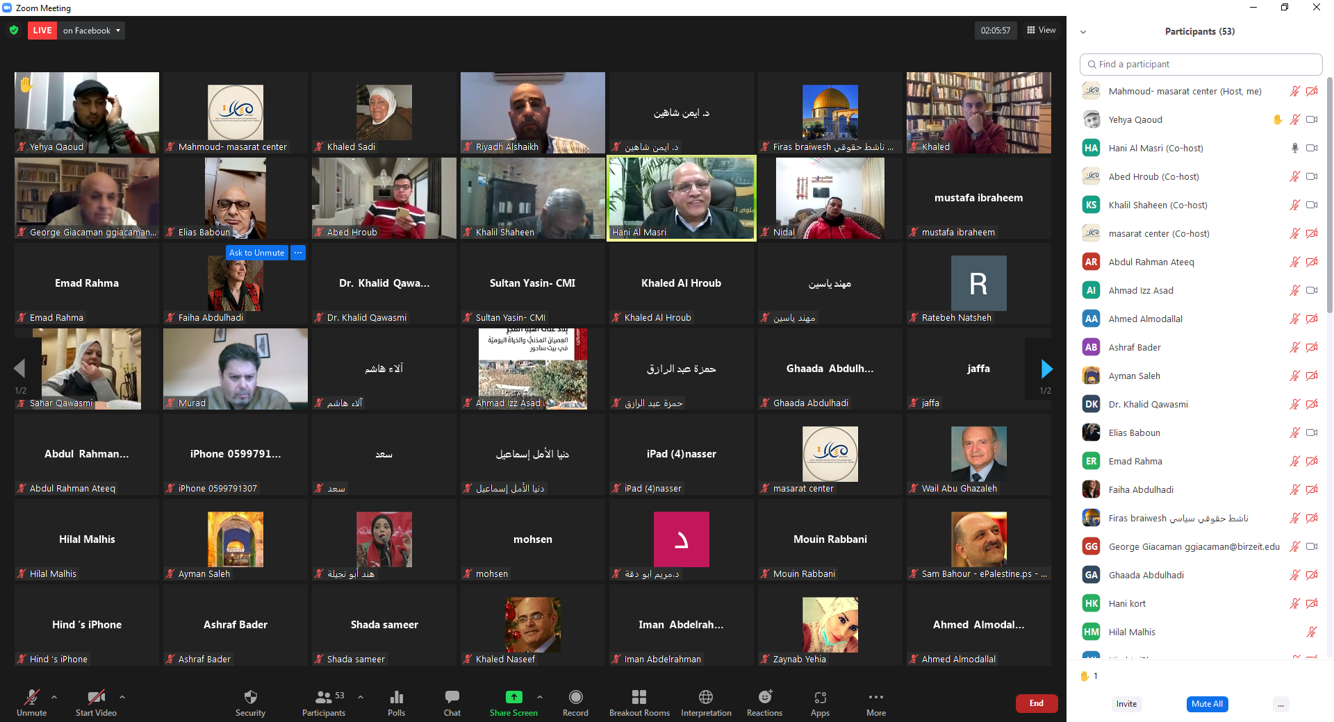Image resolution: width=1334 pixels, height=722 pixels.
Task: Toggle Ahmad Izz Asad's muted mic in list
Action: [x=1294, y=290]
